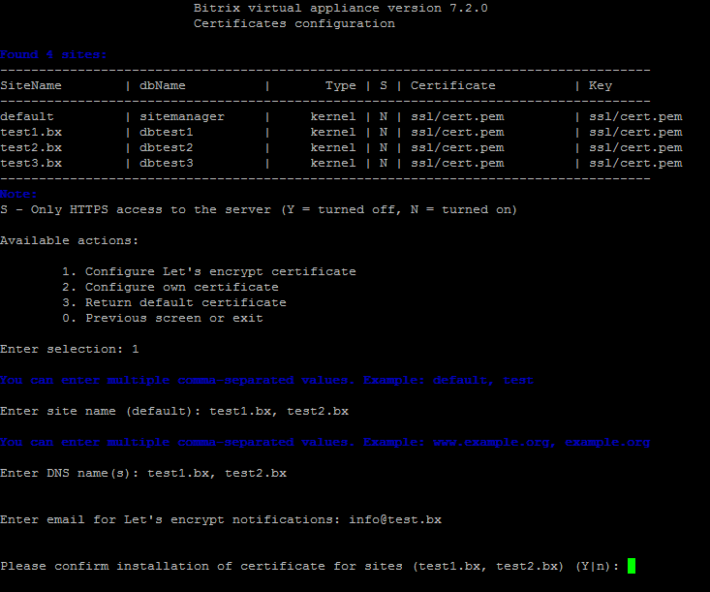Click the 'Type' column header
Screen dimensions: 710x592
(341, 85)
